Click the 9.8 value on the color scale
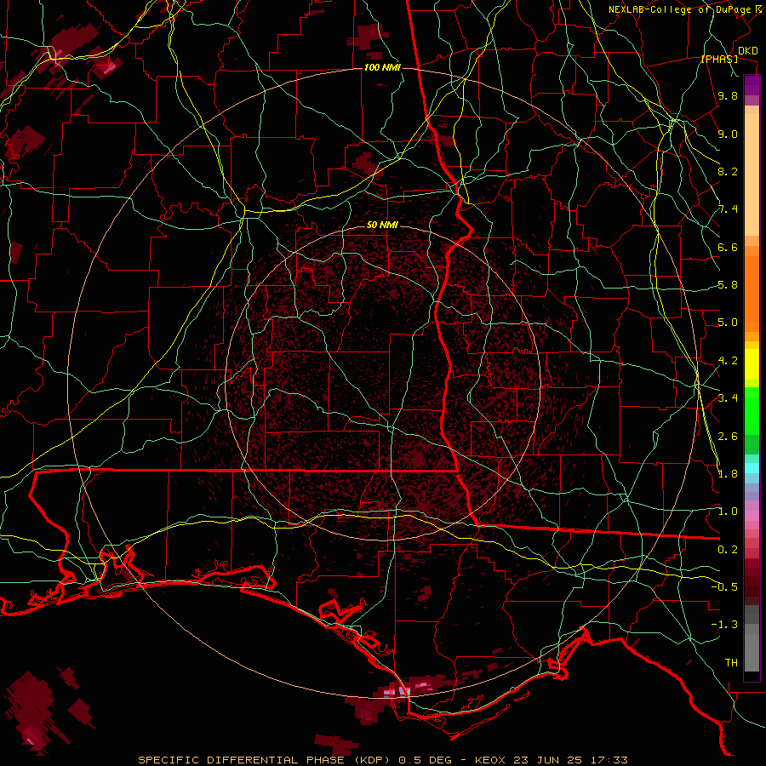Screen dimensions: 766x766 [728, 95]
